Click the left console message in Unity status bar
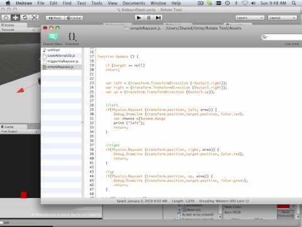Viewport: 302px width, 227px height. point(6,223)
